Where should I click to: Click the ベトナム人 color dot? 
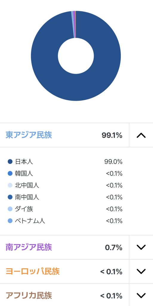[10, 221]
